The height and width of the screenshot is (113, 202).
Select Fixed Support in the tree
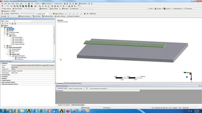click(x=15, y=51)
